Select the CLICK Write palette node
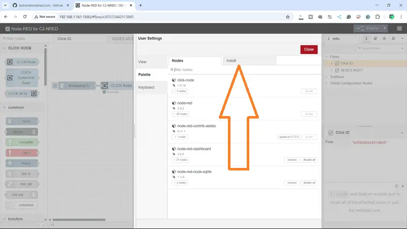Viewport: 407px width, 229px height. click(22, 94)
